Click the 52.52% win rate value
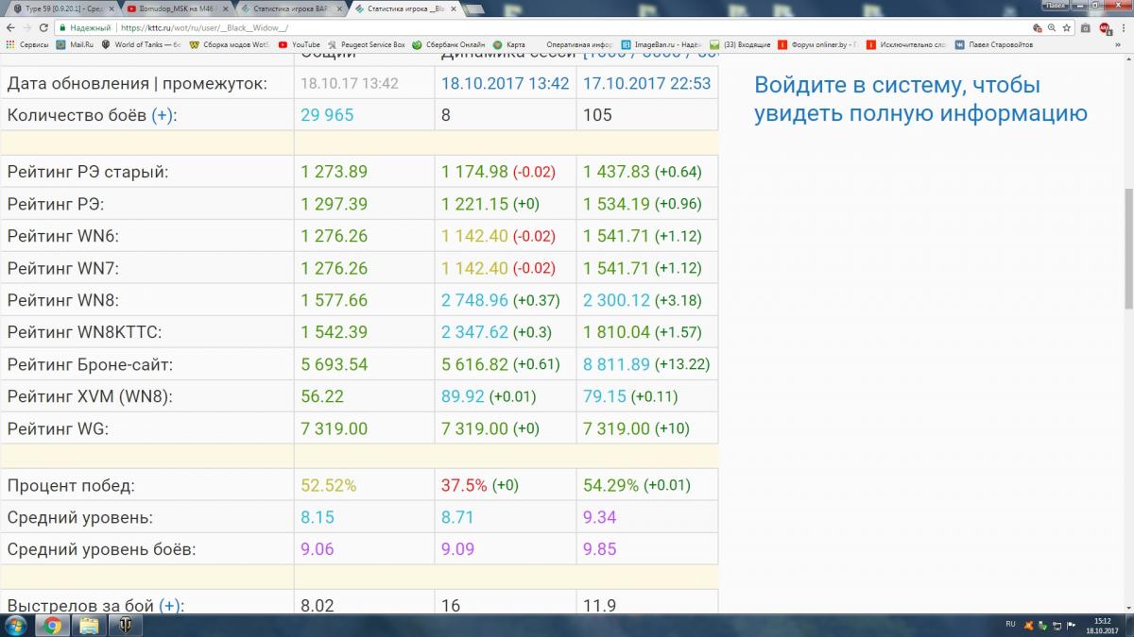 329,486
